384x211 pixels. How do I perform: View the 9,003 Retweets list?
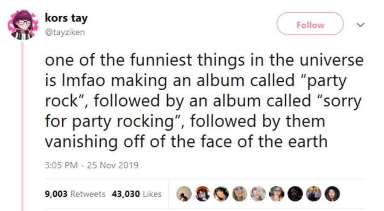coord(75,194)
